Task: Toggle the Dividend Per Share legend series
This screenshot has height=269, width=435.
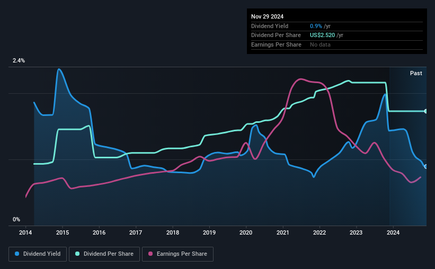Action: point(104,254)
